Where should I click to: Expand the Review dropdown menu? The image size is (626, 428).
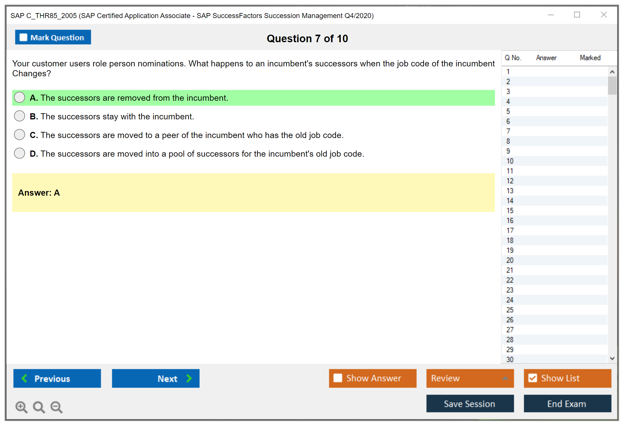(505, 378)
